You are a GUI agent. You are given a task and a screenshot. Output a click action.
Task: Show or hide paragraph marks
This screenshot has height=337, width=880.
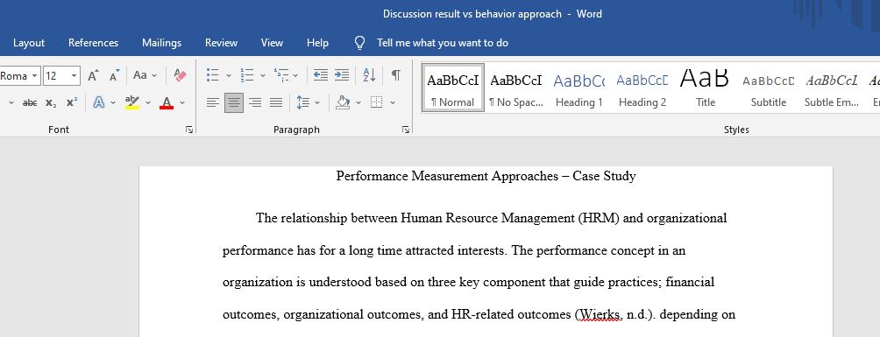point(395,75)
